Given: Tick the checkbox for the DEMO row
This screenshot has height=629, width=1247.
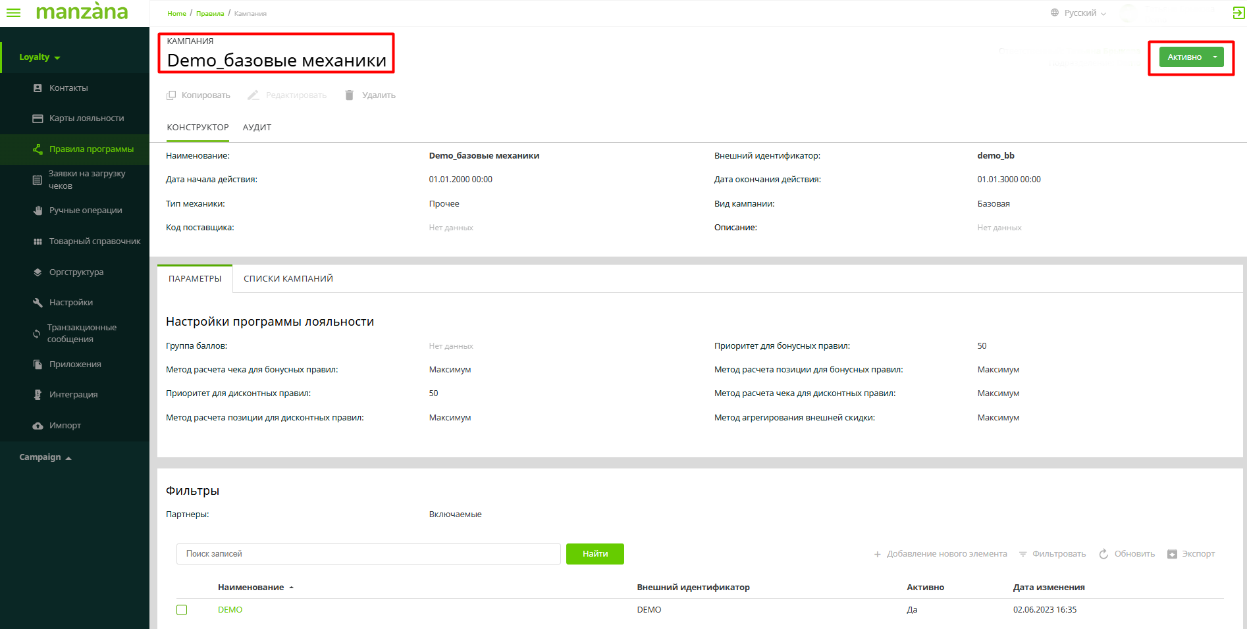Looking at the screenshot, I should (x=182, y=610).
